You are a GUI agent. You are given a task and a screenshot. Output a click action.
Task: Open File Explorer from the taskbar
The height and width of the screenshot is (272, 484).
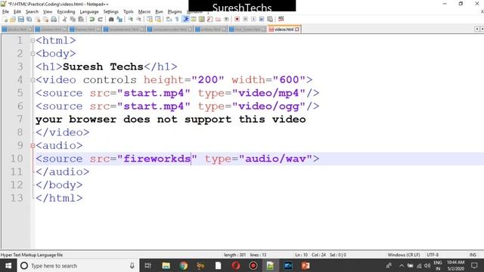166,265
